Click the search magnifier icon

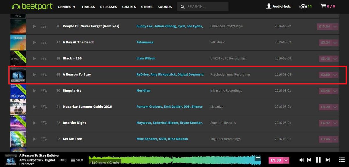click(x=182, y=7)
